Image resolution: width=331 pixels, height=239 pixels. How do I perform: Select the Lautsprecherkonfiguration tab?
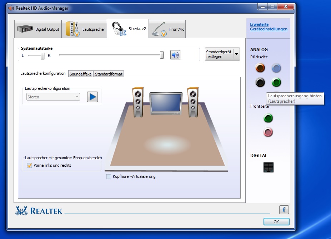click(43, 73)
